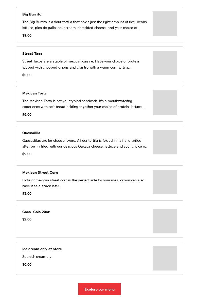The height and width of the screenshot is (302, 199).
Task: Click the Coca-Cola 20oz image thumbnail
Action: coord(165,221)
